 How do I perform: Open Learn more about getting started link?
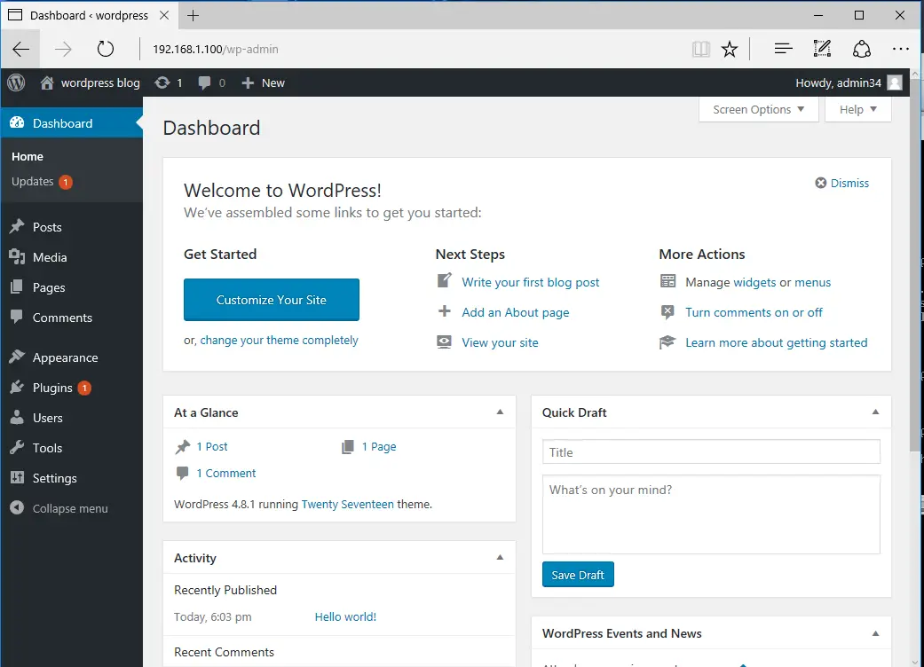pyautogui.click(x=776, y=342)
